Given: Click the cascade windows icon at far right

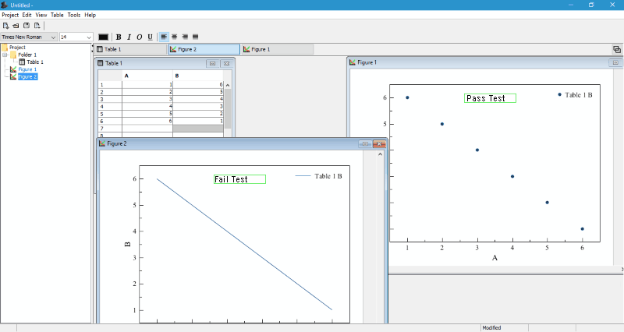Looking at the screenshot, I should pos(617,49).
